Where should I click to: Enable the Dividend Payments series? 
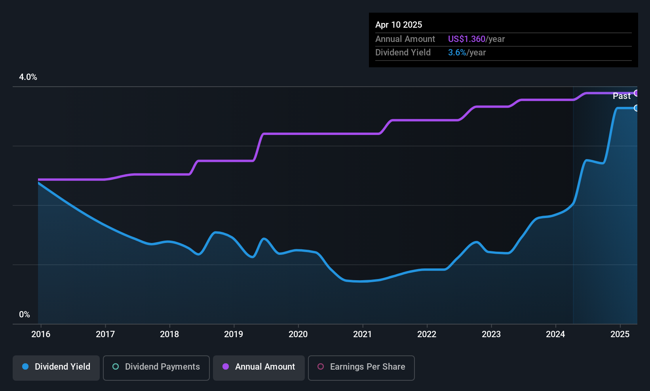pyautogui.click(x=156, y=367)
